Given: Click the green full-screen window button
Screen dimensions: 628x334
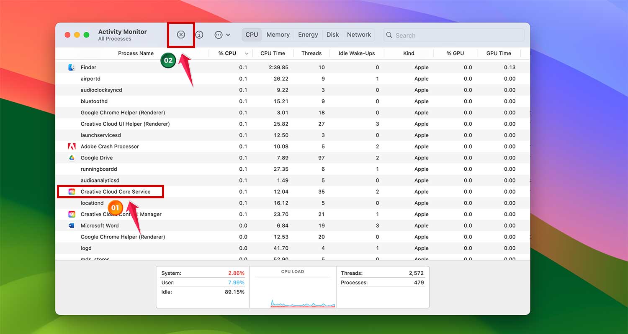Looking at the screenshot, I should click(86, 35).
